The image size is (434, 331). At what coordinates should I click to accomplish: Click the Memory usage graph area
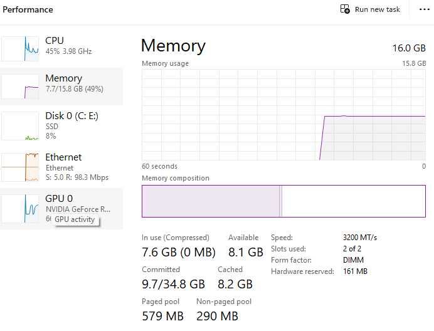(283, 115)
